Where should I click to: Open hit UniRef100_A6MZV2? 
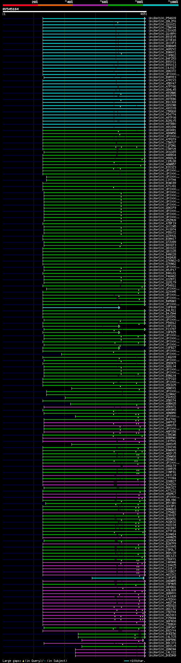click(x=162, y=49)
